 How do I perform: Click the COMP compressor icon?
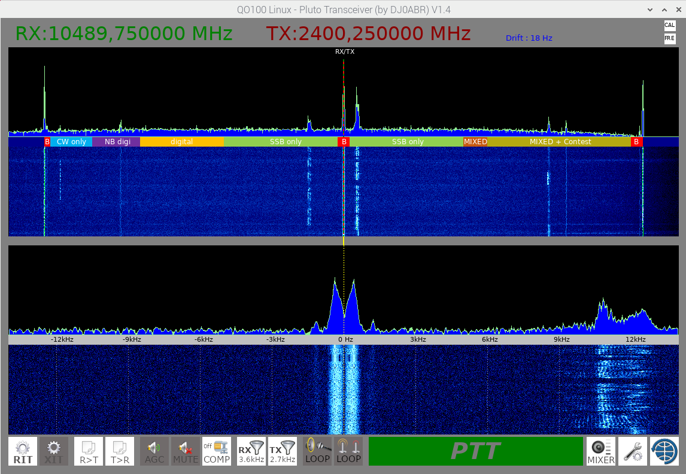[x=217, y=451]
